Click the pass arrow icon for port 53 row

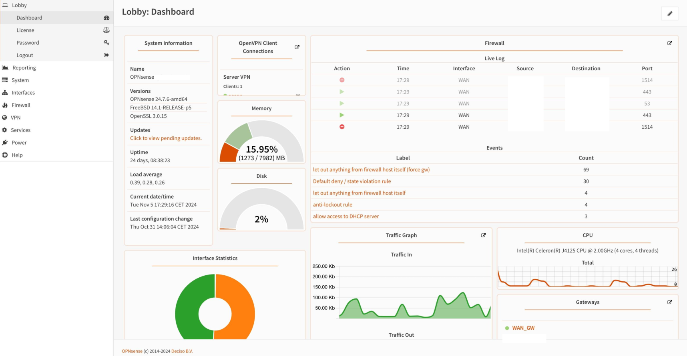[342, 103]
